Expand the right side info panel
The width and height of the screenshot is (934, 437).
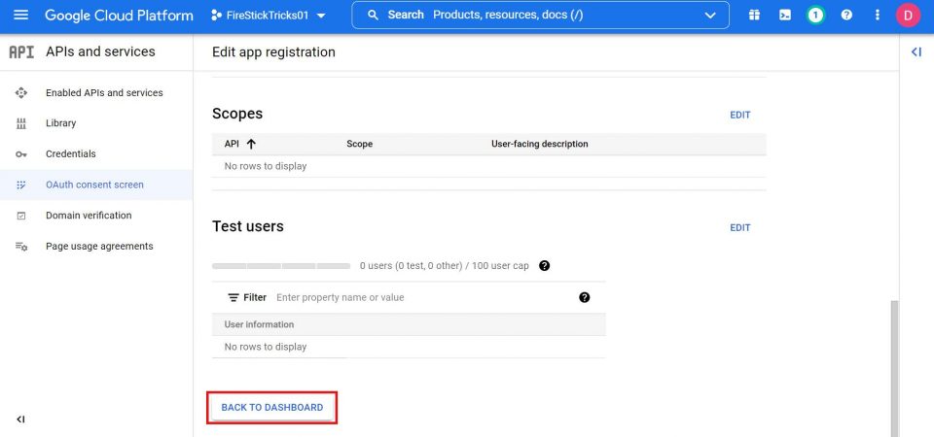click(916, 52)
